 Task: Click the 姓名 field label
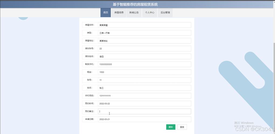coord(90,88)
